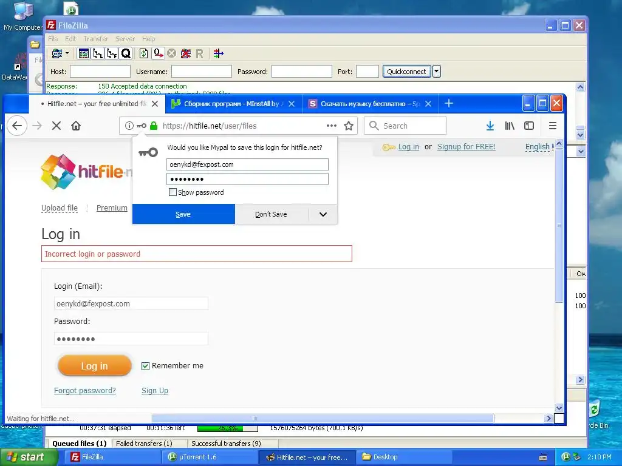
Task: Toggle FileZilla local directory tree icon
Action: (98, 53)
